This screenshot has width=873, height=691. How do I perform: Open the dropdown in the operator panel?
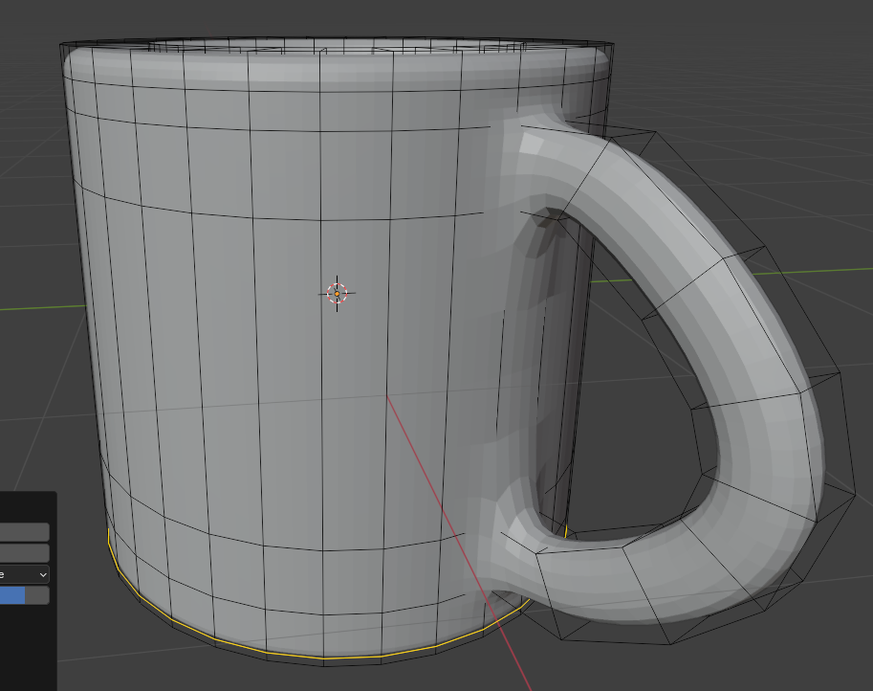(25, 574)
